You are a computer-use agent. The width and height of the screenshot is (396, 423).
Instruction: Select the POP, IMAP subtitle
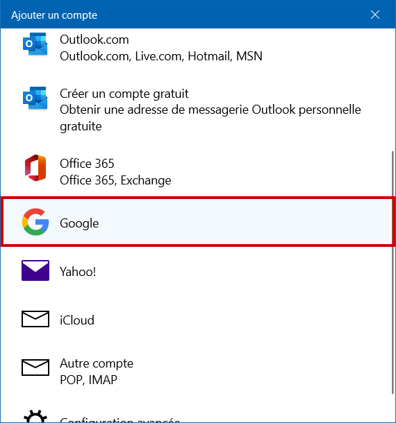coord(88,380)
